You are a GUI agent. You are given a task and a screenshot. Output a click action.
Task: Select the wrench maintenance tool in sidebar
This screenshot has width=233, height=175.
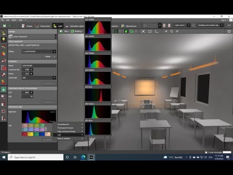click(3, 74)
